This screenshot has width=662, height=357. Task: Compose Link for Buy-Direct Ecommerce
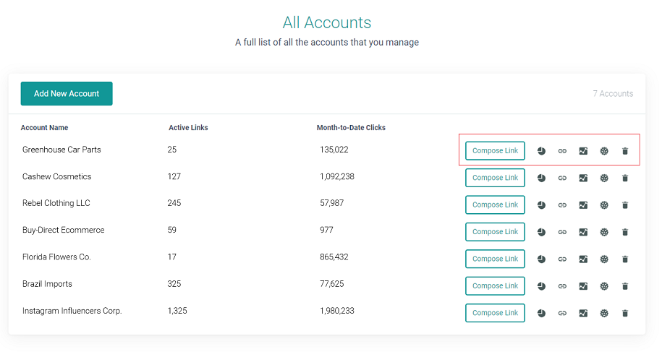click(495, 232)
